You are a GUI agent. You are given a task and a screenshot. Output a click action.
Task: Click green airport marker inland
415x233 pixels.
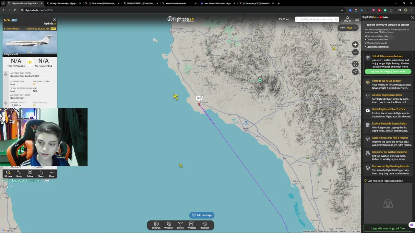(260, 80)
